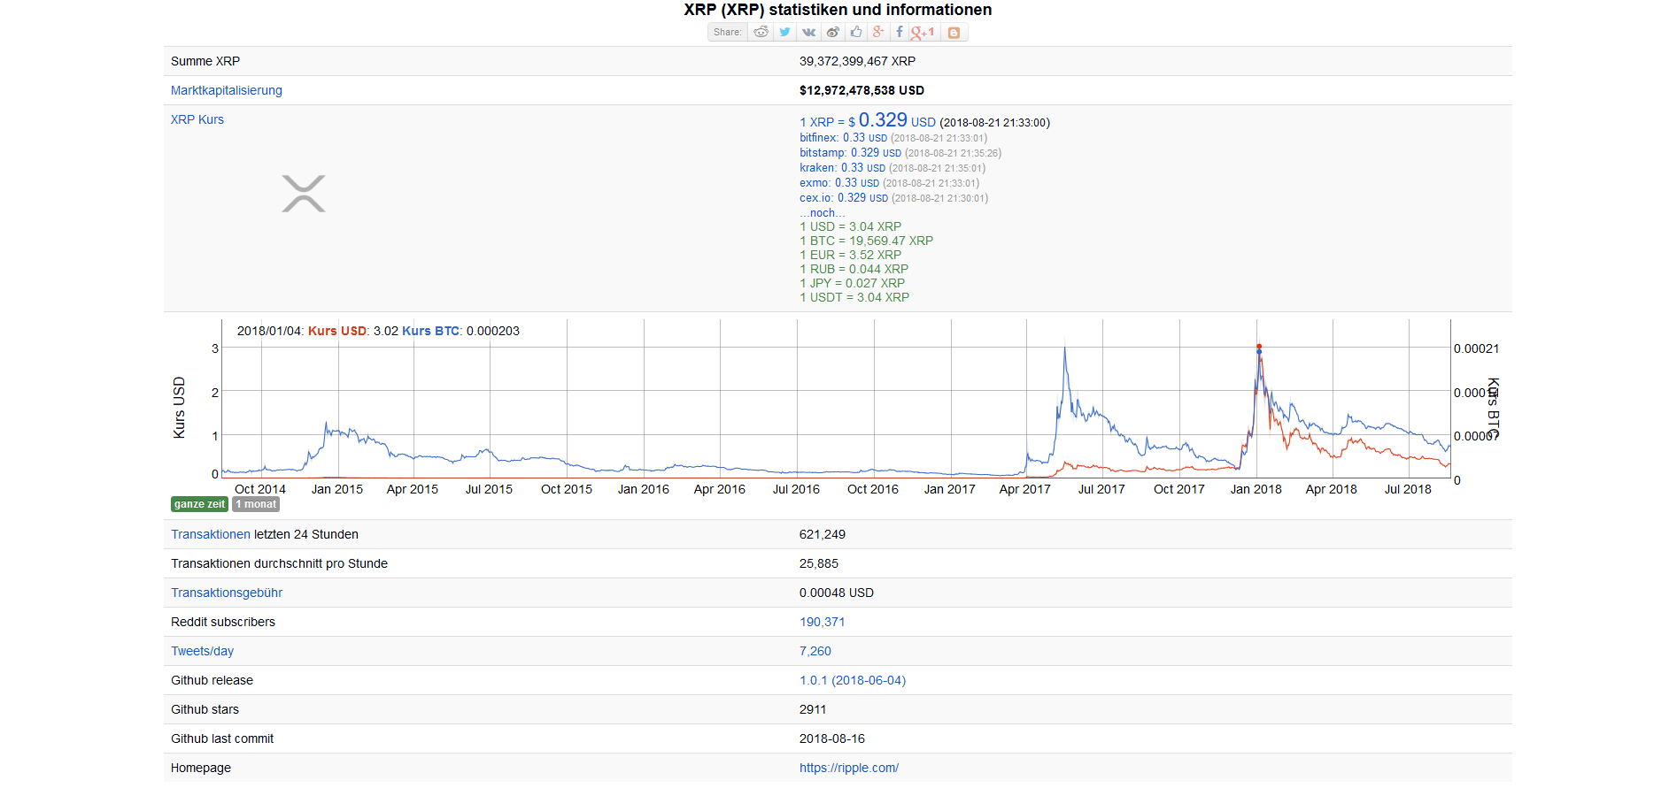The image size is (1669, 788).
Task: Click the 'Reddit subscribers' row label
Action: (x=223, y=622)
